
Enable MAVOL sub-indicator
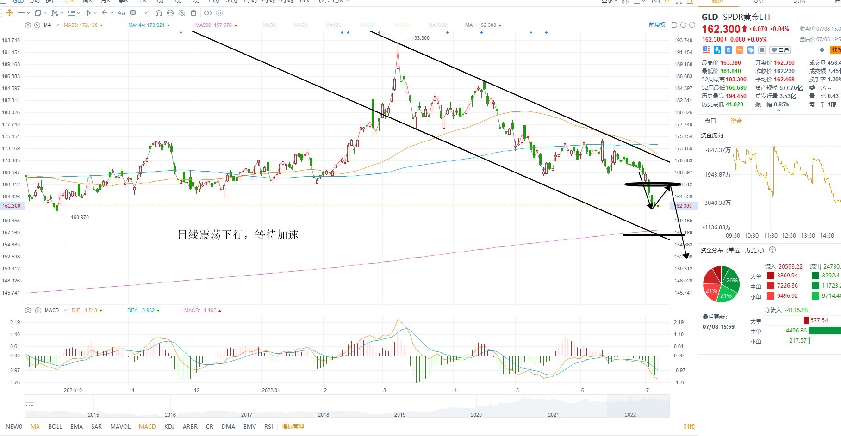(120, 426)
